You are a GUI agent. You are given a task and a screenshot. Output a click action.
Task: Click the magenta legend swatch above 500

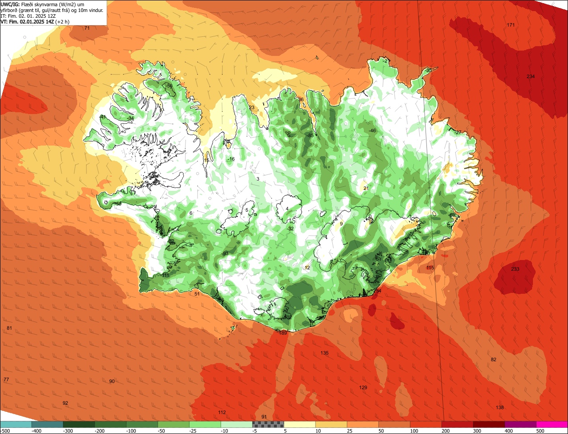[x=552, y=425]
